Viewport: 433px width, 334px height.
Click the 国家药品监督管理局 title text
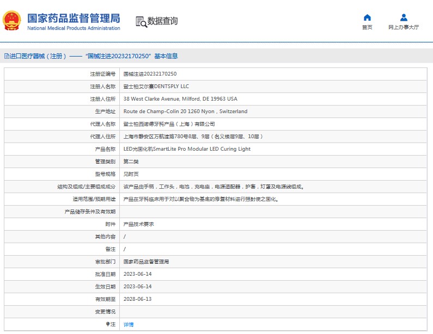point(74,18)
